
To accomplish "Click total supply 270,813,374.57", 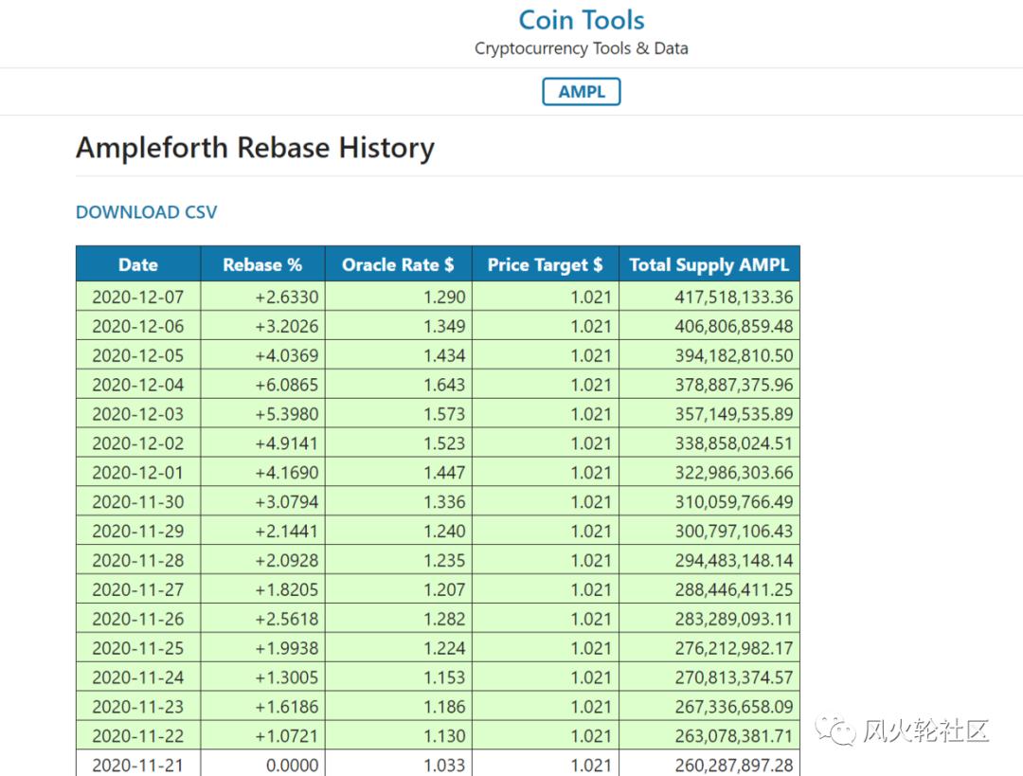I will [x=734, y=678].
